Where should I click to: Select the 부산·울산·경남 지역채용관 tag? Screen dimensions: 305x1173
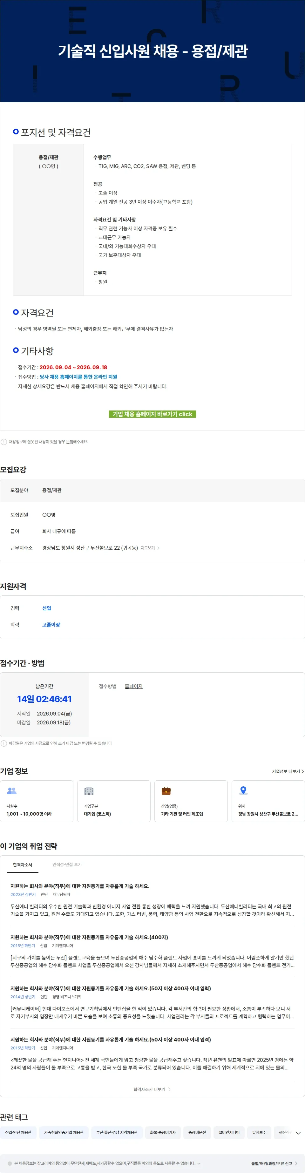pos(117,1132)
